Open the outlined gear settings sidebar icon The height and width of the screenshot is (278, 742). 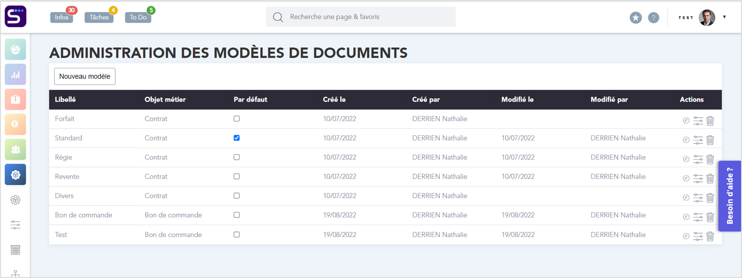[15, 200]
